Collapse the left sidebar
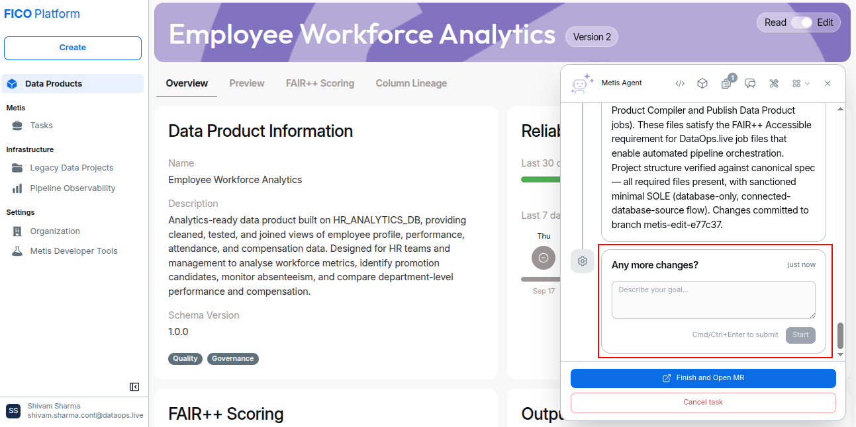The image size is (856, 427). pos(134,387)
